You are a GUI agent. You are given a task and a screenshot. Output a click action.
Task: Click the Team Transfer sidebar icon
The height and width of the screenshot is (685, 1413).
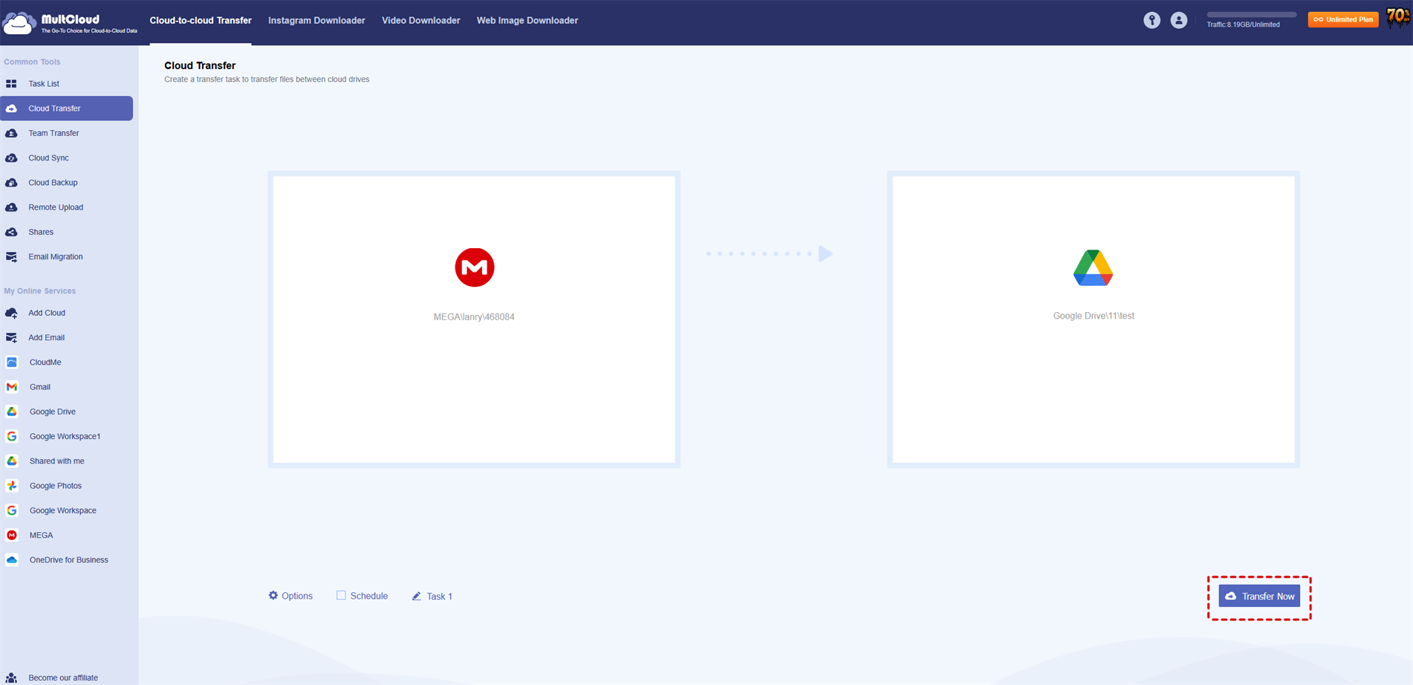pos(11,133)
